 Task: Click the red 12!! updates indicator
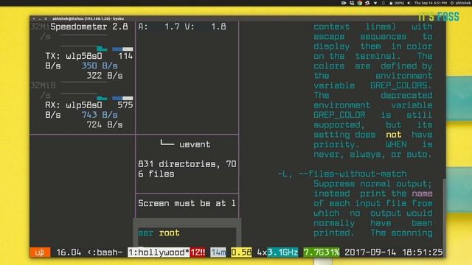pos(198,252)
